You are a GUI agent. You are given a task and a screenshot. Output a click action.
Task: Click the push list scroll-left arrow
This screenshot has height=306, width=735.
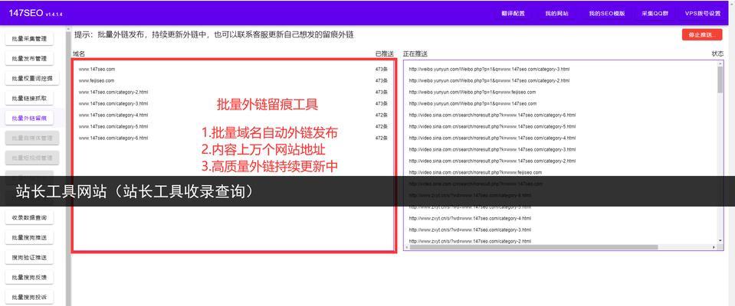[x=407, y=247]
